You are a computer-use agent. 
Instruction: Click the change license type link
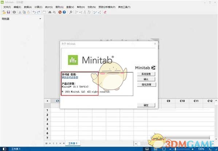pyautogui.click(x=70, y=78)
